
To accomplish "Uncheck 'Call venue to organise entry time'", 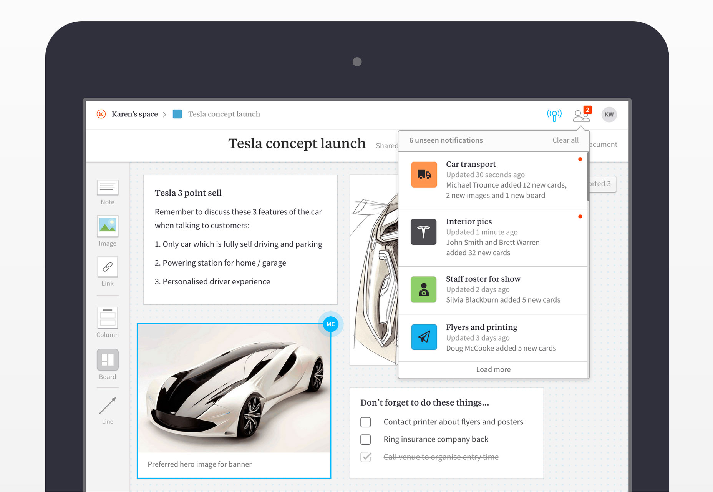I will (x=366, y=457).
